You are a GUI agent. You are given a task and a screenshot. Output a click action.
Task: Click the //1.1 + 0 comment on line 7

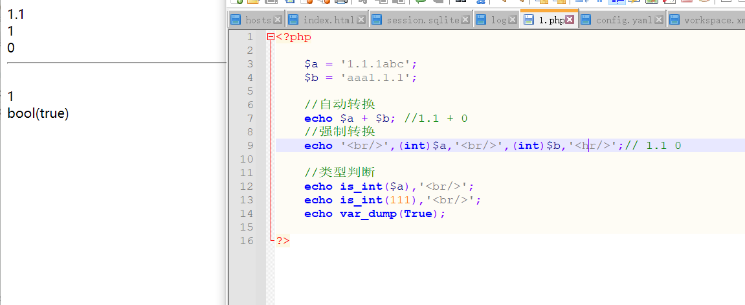point(436,119)
